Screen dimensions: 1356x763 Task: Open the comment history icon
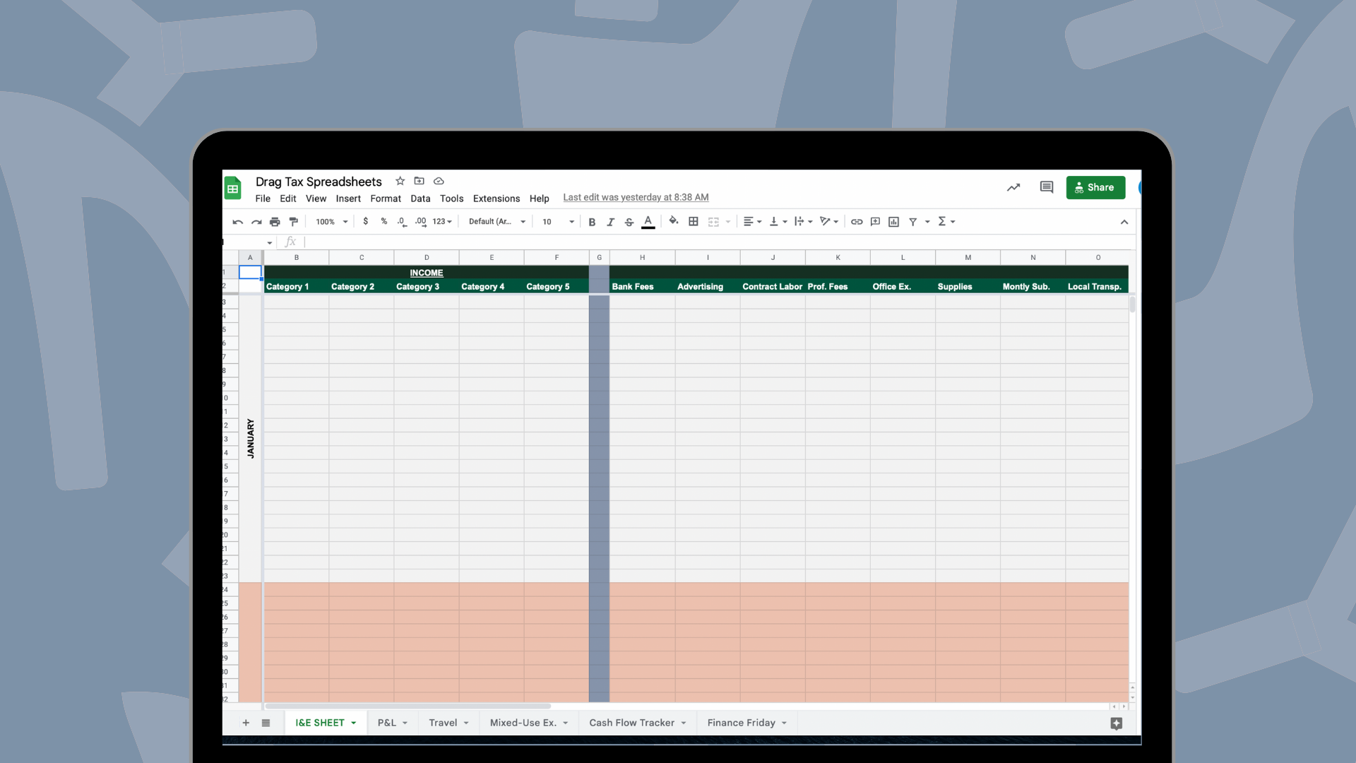[x=1046, y=187]
